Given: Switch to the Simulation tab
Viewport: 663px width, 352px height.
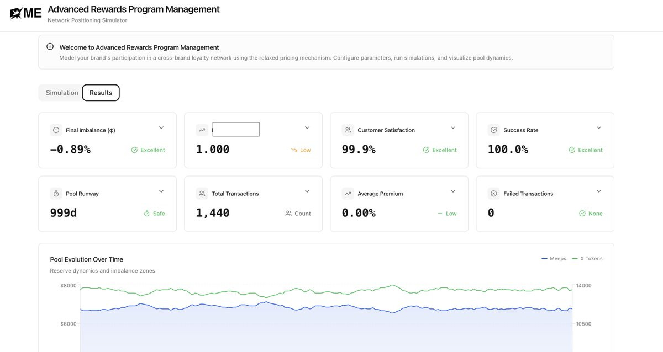Looking at the screenshot, I should [x=62, y=93].
